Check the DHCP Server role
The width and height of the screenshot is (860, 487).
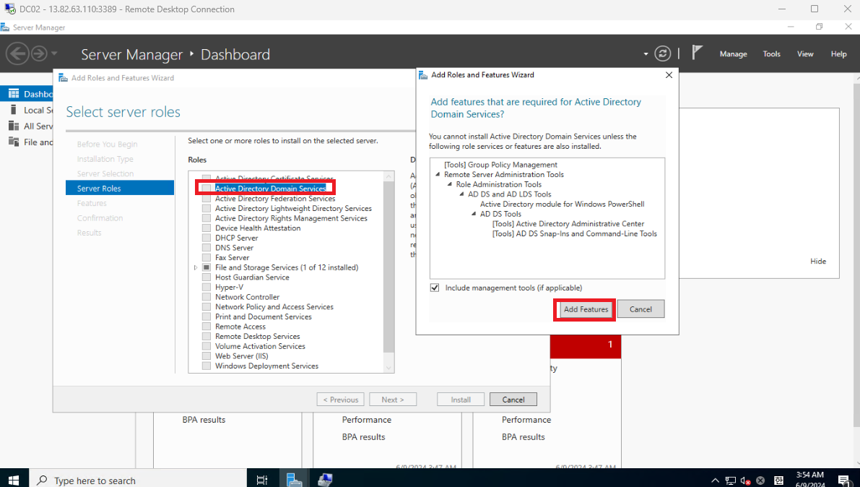[207, 238]
